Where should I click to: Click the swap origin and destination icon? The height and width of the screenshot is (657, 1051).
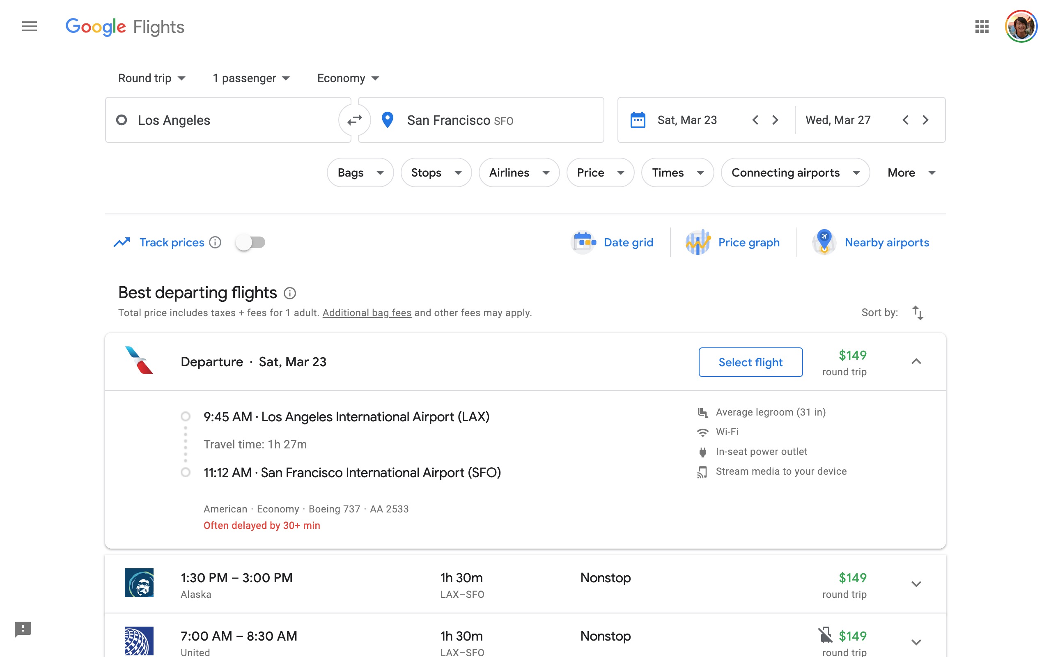pos(354,120)
